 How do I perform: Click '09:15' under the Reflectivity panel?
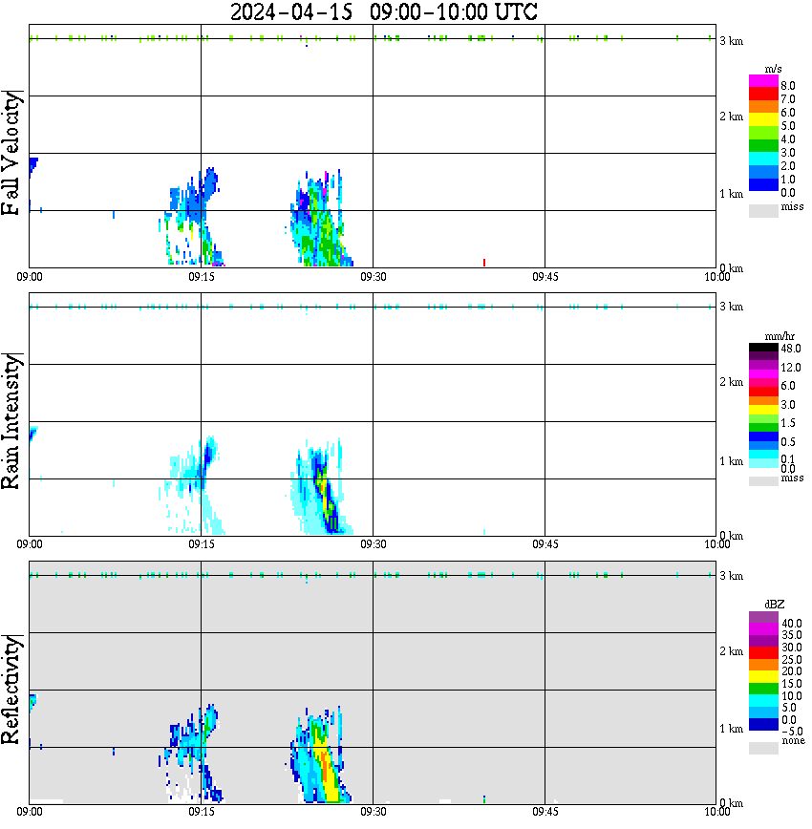point(201,812)
